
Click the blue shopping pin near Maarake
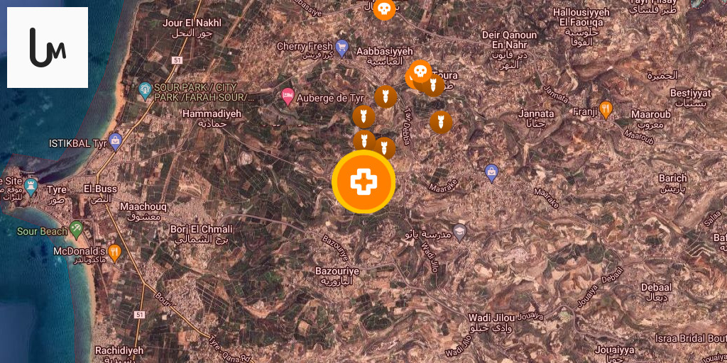(491, 173)
